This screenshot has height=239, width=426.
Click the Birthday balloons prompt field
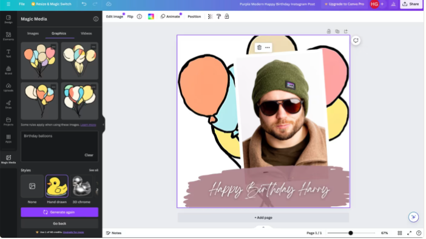[x=59, y=146]
